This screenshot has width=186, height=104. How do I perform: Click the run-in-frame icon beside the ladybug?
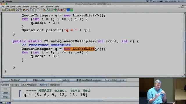(65, 10)
